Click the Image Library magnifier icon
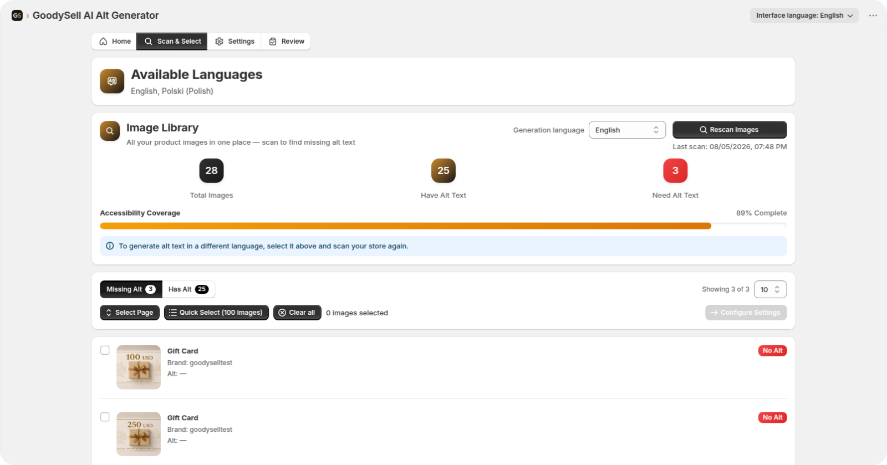 (110, 131)
